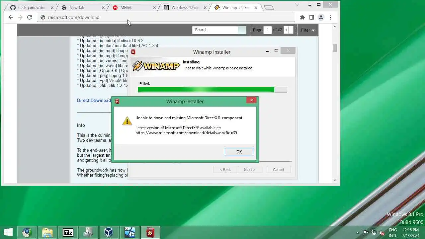Click the forum Search field

(x=215, y=30)
